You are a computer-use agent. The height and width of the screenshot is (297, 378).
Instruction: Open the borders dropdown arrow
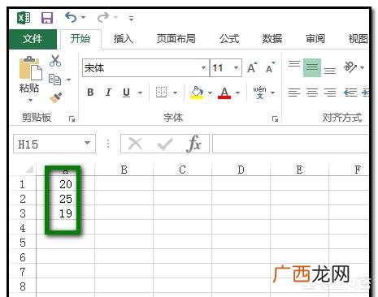tap(175, 93)
